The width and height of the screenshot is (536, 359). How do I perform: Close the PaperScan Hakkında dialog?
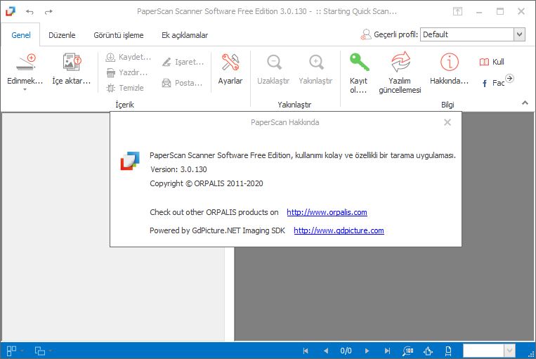click(447, 122)
